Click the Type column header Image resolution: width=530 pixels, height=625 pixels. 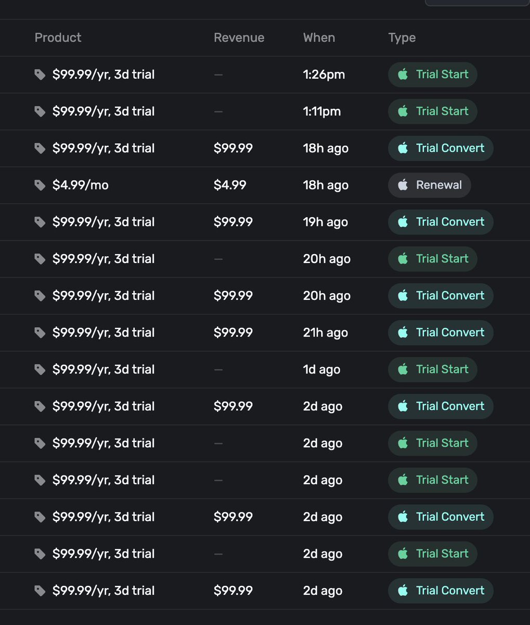(x=402, y=37)
